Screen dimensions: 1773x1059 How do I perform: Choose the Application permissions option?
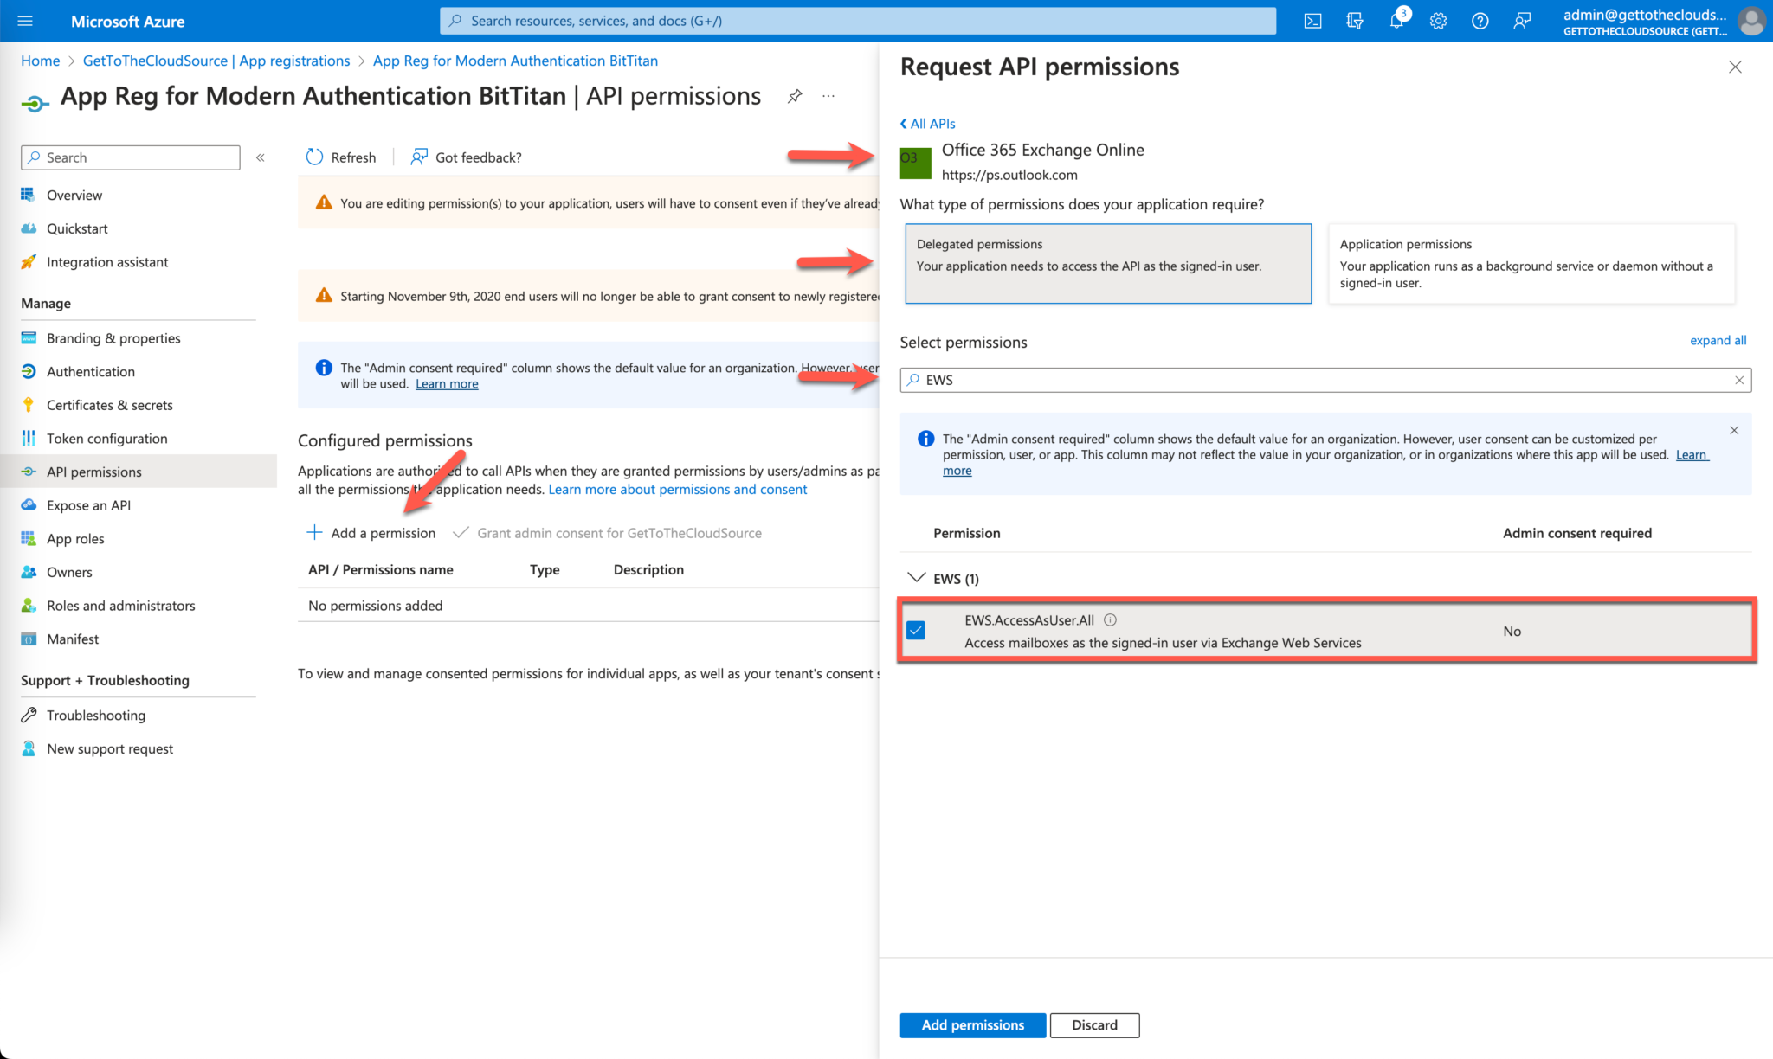pos(1531,263)
